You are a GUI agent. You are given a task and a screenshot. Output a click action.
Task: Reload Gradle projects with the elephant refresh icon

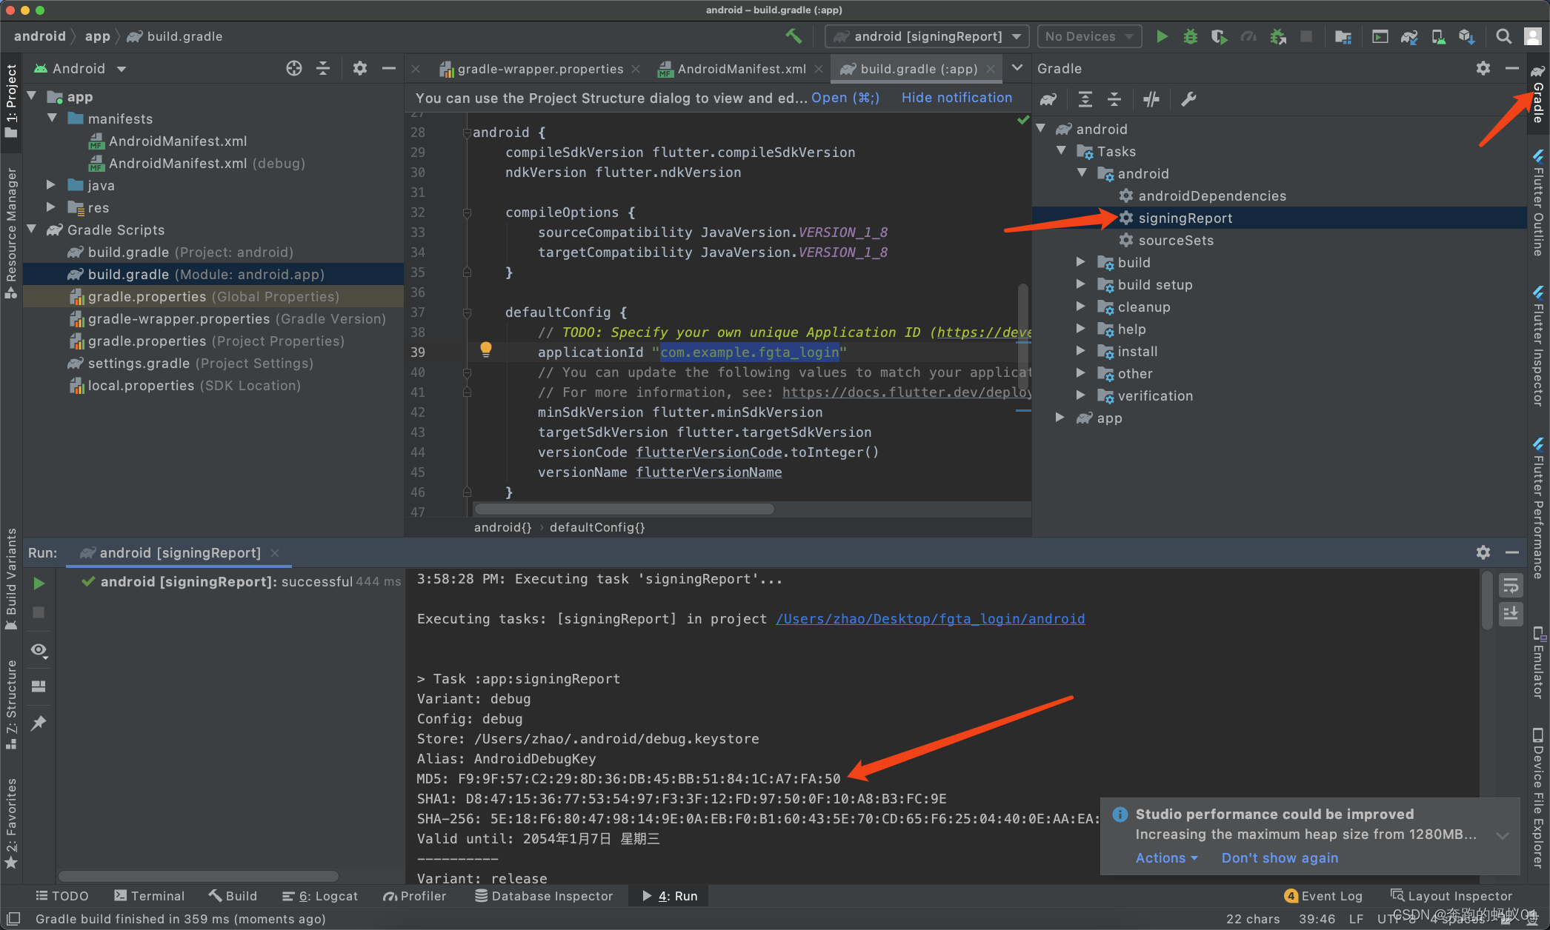1048,99
